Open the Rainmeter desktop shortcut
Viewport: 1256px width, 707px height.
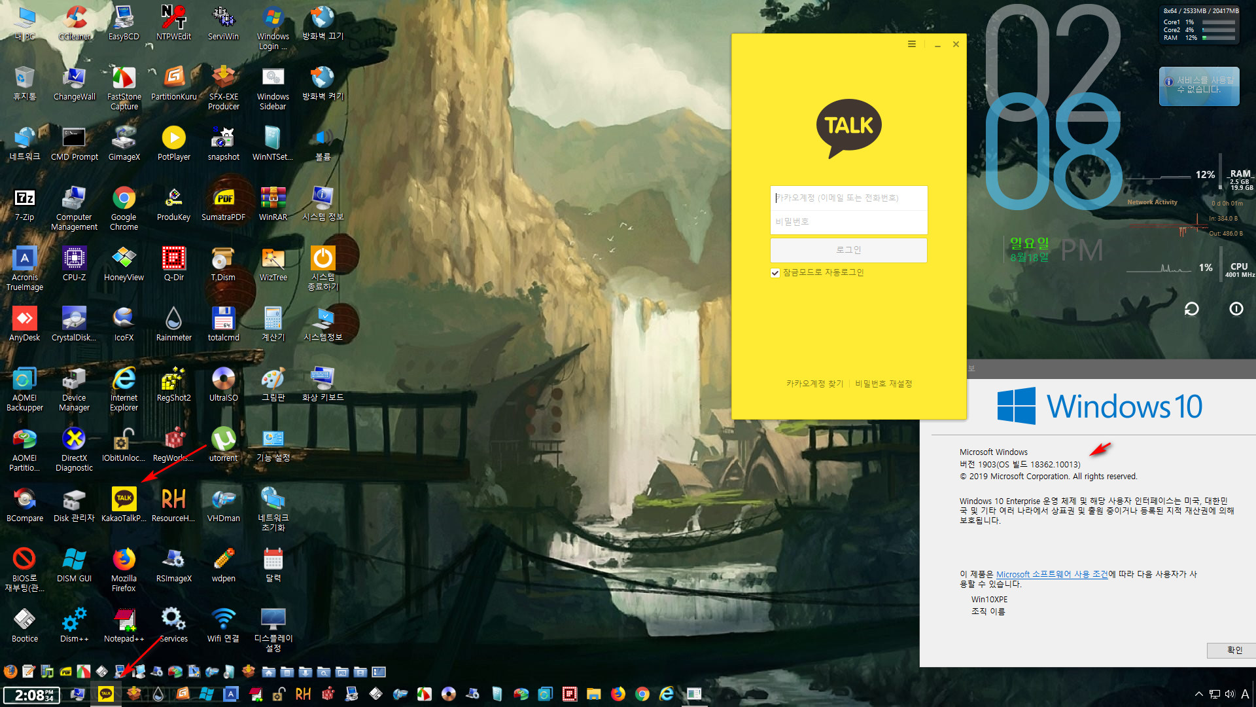173,324
